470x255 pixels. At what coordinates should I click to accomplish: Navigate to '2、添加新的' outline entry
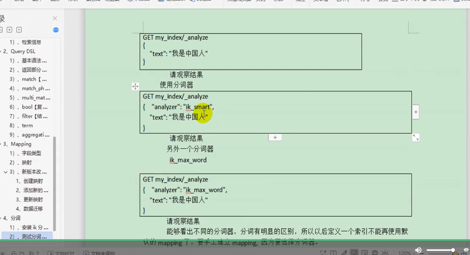(32, 190)
